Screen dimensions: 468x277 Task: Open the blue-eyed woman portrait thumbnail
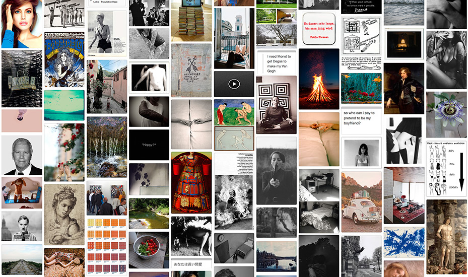coord(22,24)
